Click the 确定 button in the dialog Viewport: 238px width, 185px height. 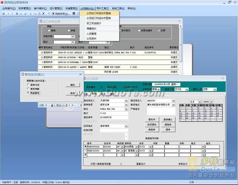pos(72,85)
